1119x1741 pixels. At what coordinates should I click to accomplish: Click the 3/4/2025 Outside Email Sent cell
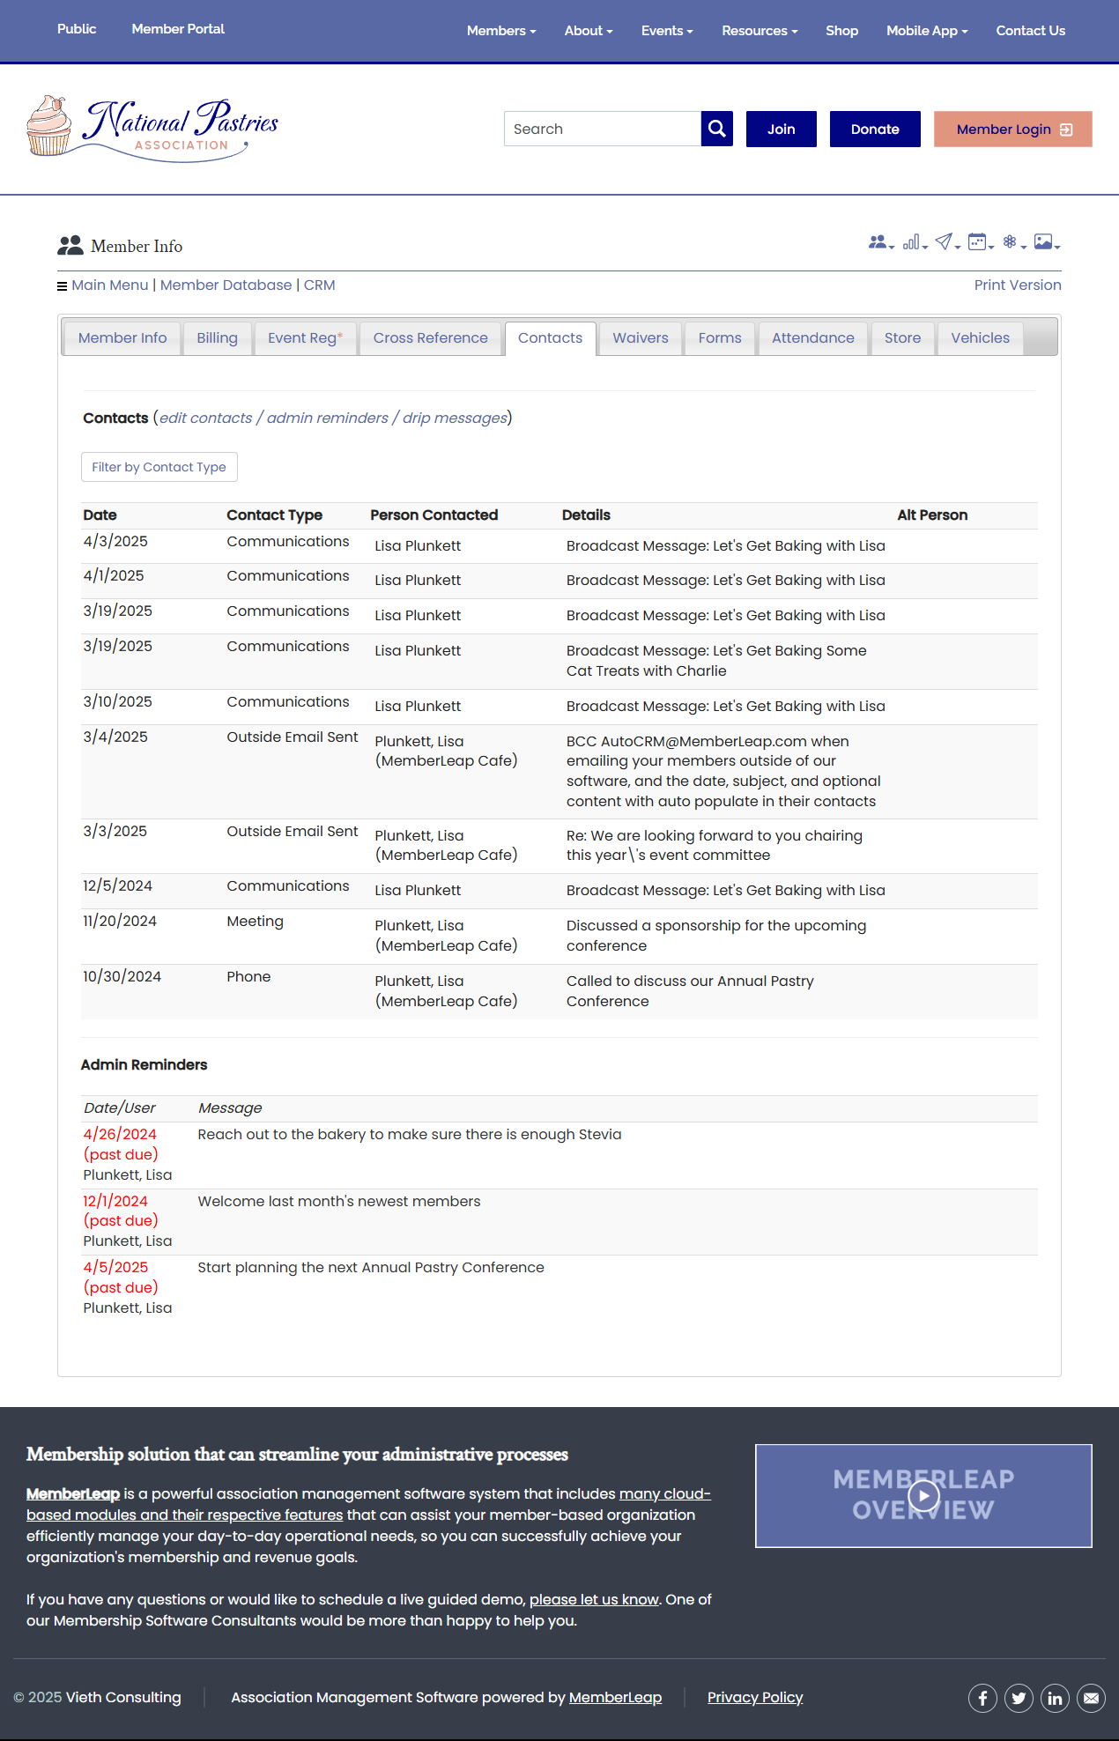pyautogui.click(x=293, y=737)
